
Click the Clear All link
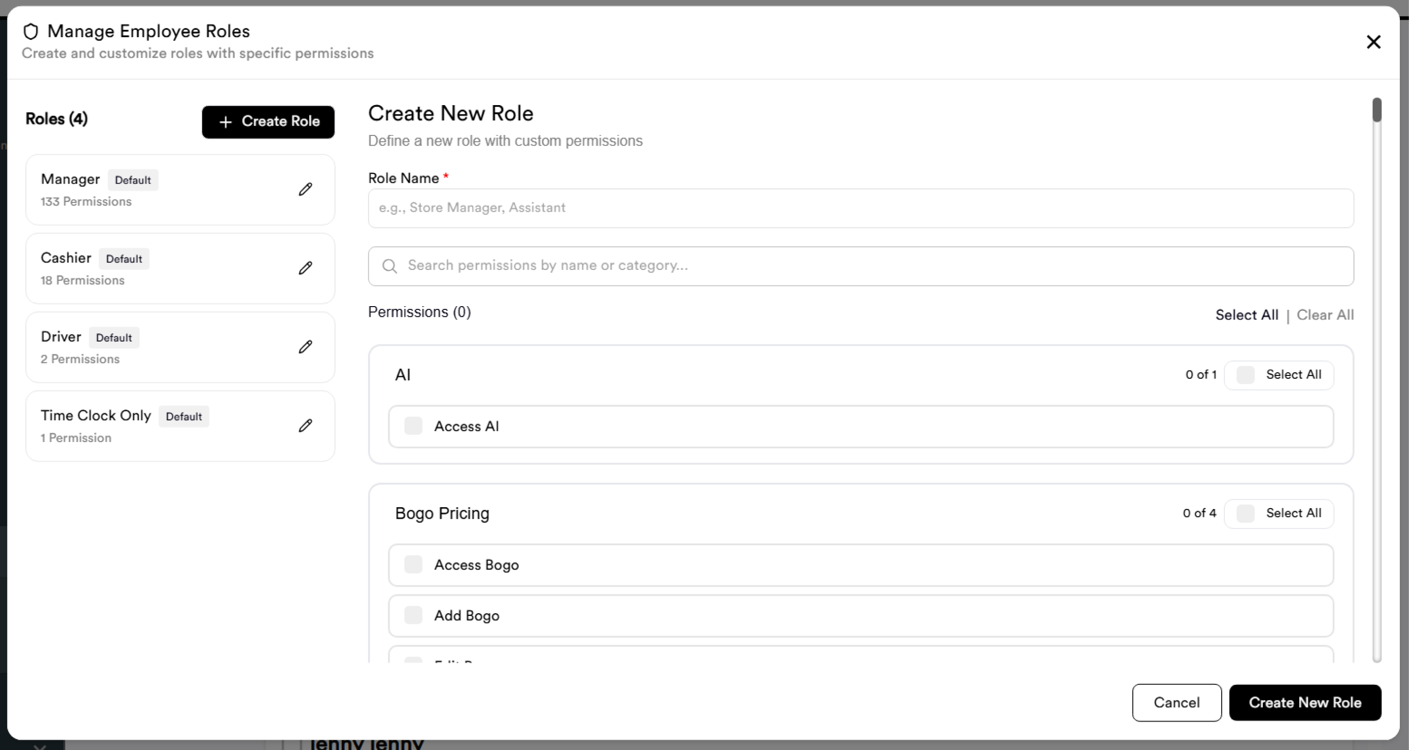pyautogui.click(x=1325, y=315)
